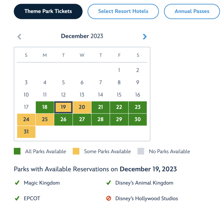Choose December 23 on the calendar
The width and height of the screenshot is (223, 209).
click(138, 107)
